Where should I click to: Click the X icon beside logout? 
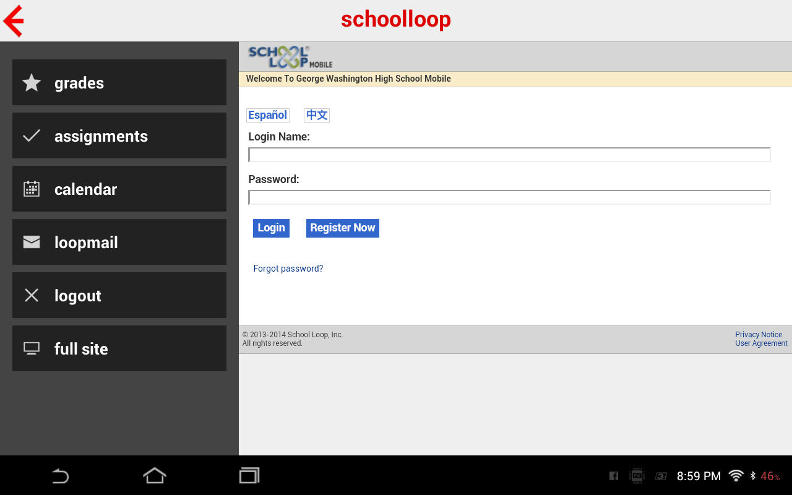32,295
